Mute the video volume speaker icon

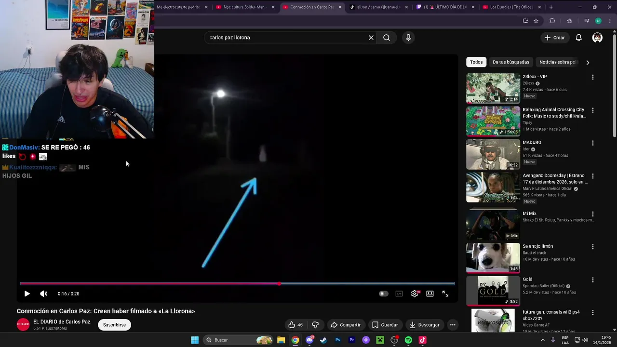click(43, 294)
